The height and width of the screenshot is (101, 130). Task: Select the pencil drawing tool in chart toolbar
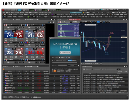pos(90,22)
